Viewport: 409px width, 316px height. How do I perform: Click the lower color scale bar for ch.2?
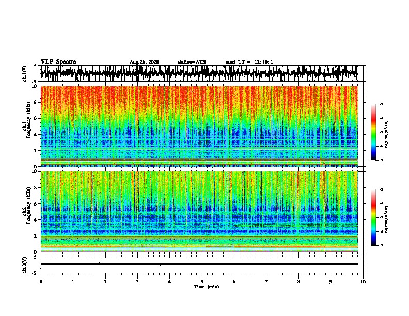[x=374, y=217]
